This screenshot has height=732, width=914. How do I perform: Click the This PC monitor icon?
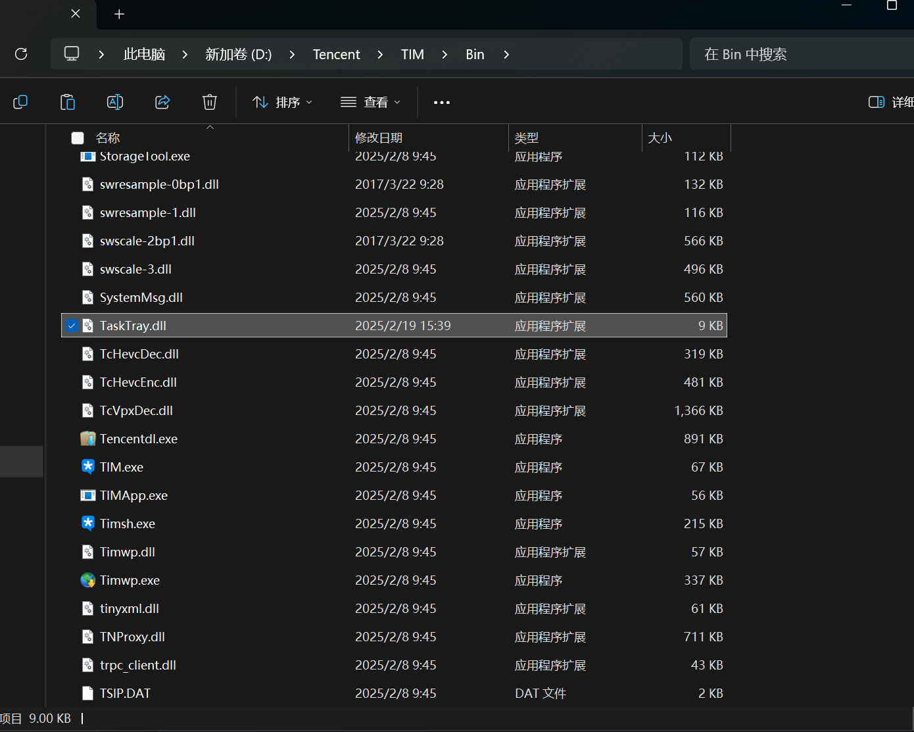[x=72, y=54]
